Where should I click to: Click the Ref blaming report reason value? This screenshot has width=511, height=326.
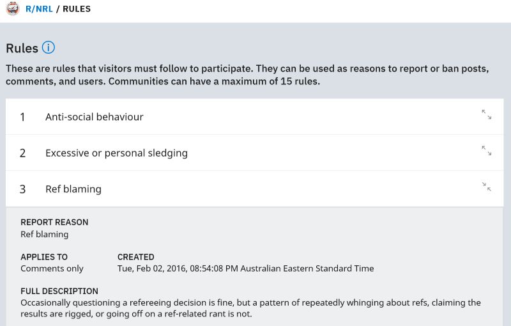44,235
